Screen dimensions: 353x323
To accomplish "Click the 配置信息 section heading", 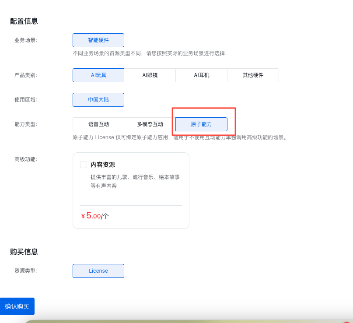I will 24,21.
